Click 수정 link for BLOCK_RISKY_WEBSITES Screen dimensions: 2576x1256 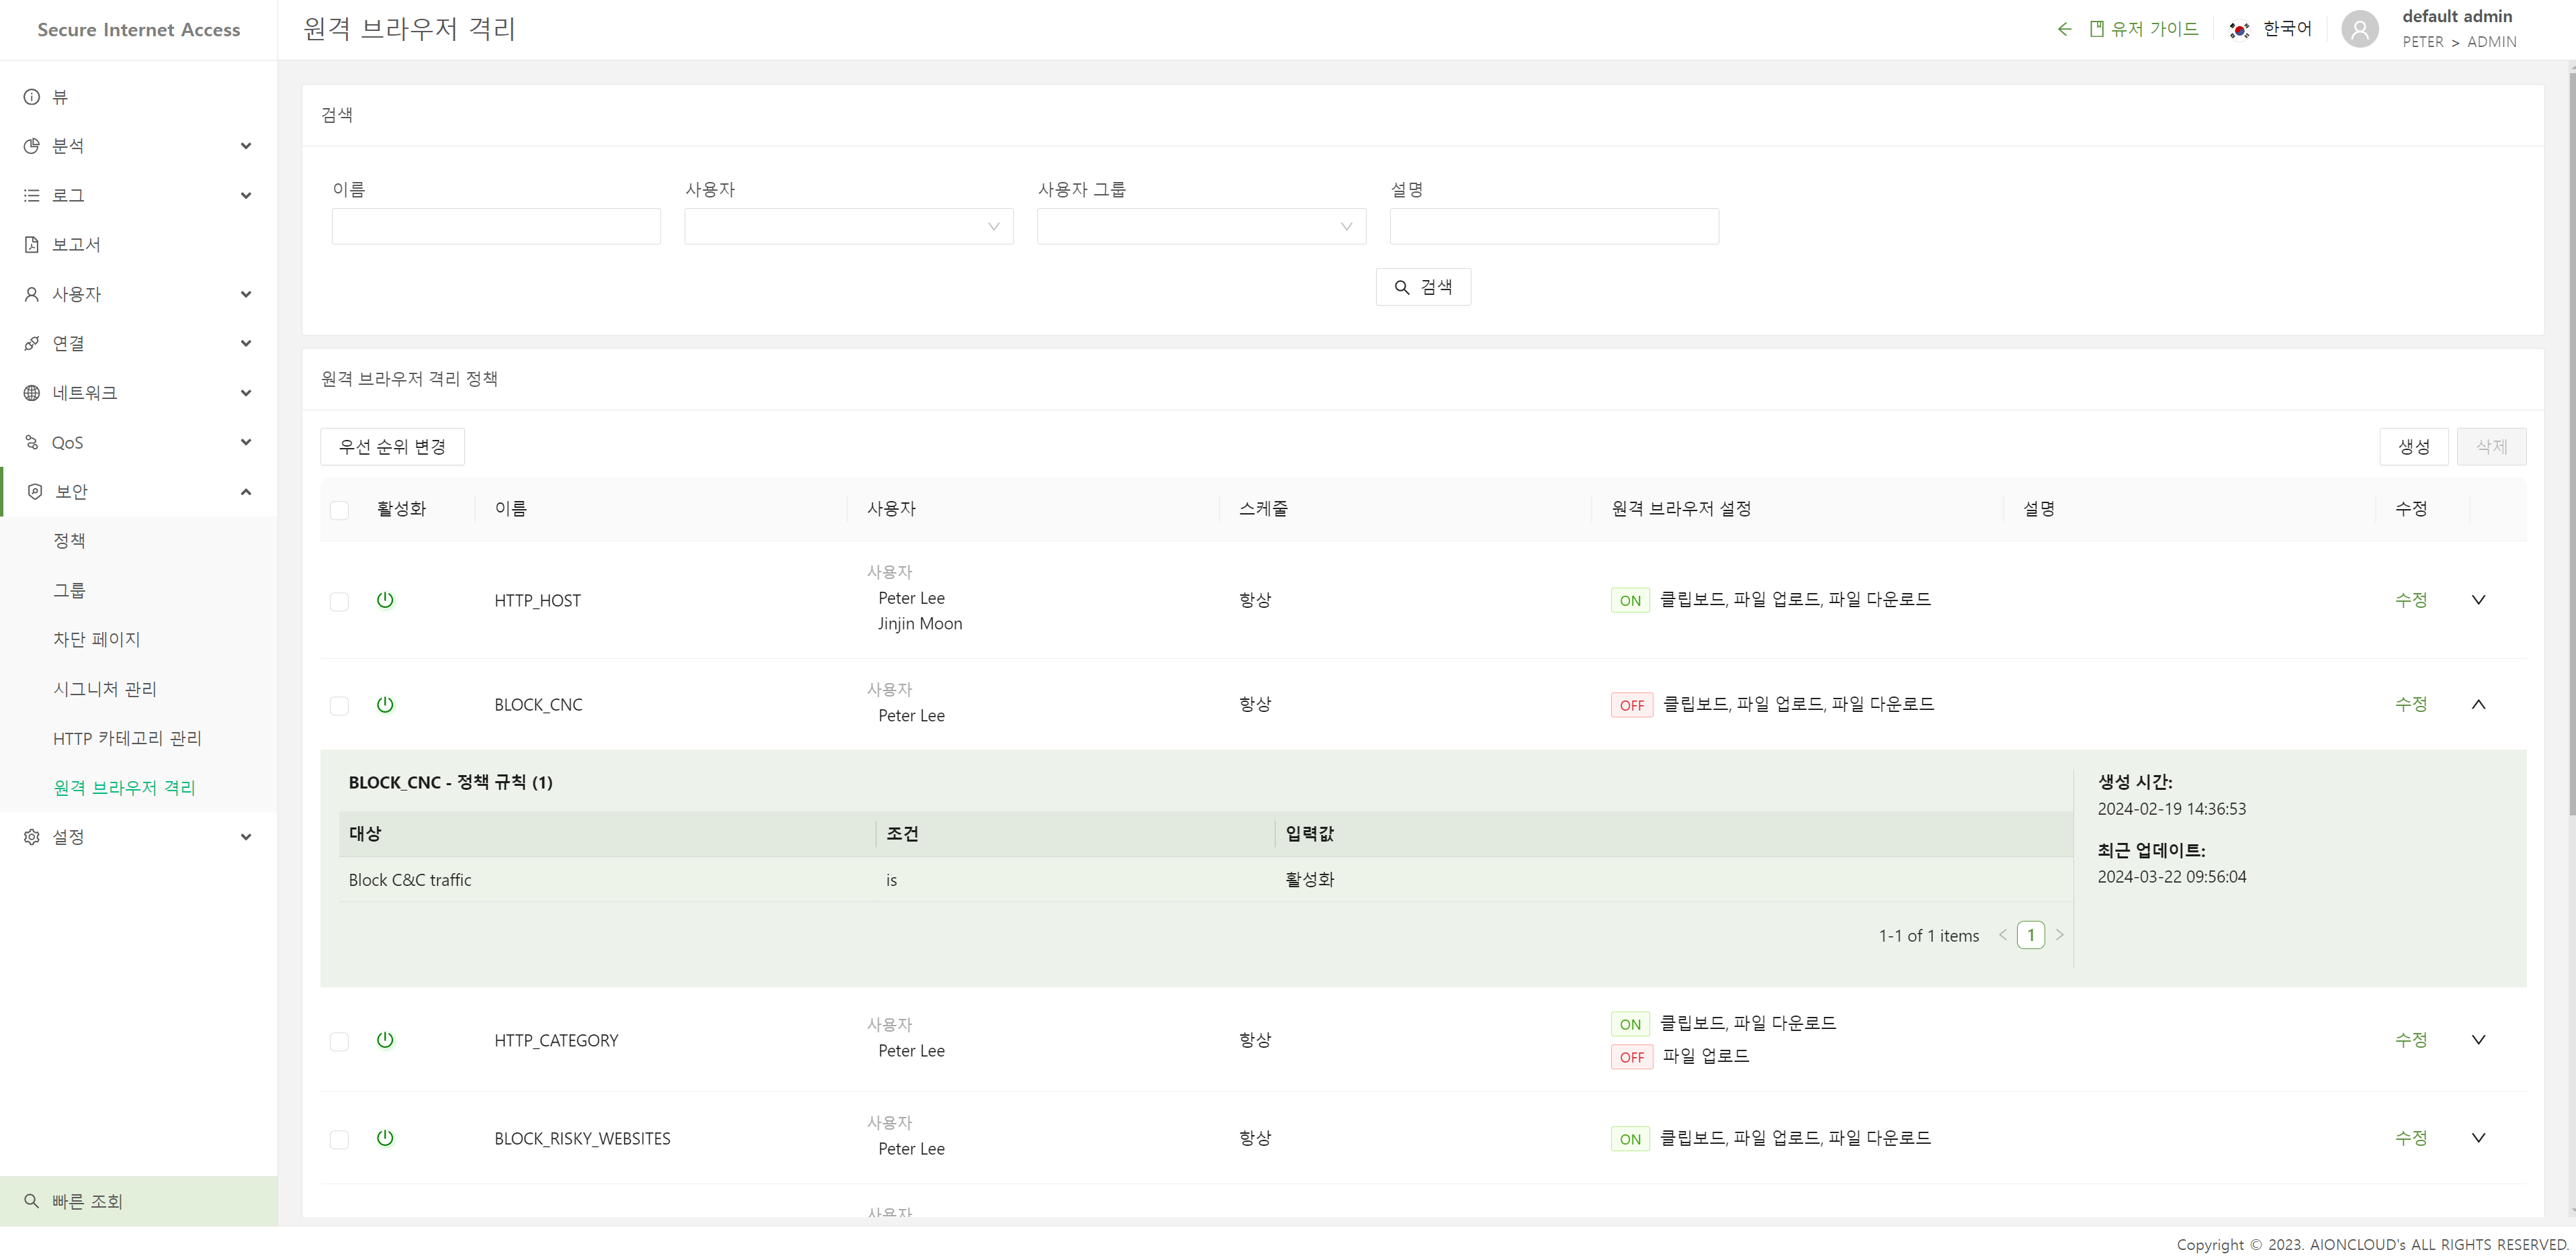[2411, 1138]
